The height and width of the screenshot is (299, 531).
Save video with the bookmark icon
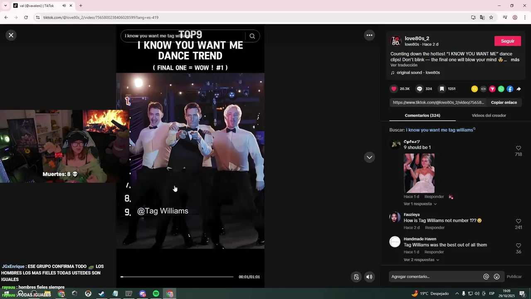[442, 89]
